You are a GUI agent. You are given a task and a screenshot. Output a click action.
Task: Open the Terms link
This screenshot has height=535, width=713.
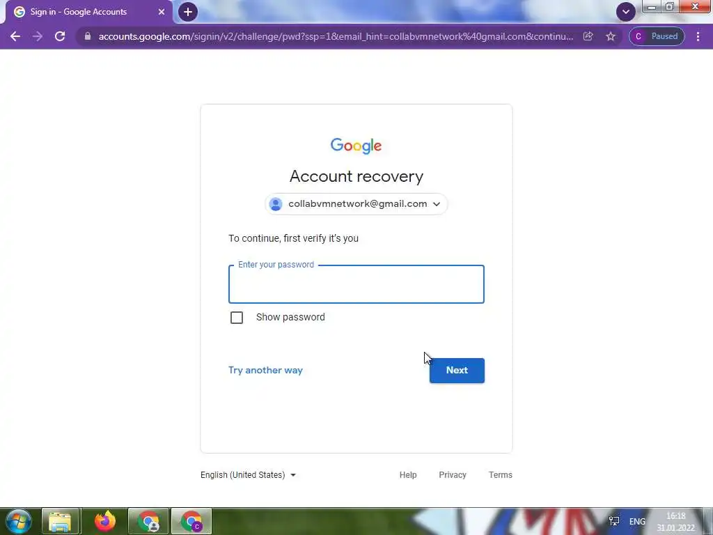coord(500,475)
